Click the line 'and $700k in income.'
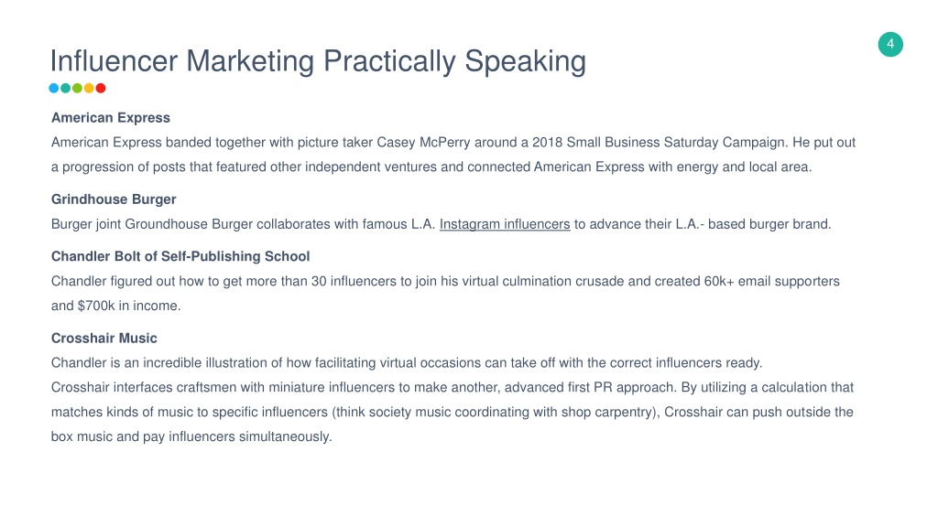The image size is (938, 527). [115, 306]
